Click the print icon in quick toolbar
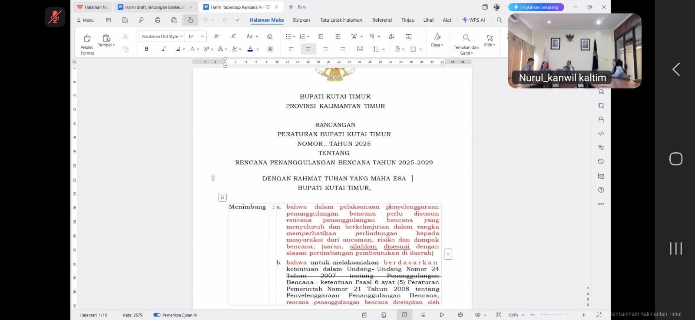The height and width of the screenshot is (320, 695). pyautogui.click(x=157, y=20)
